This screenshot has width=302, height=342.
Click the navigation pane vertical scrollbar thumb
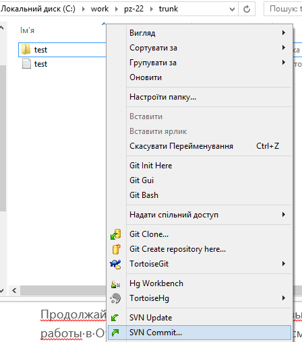3,138
